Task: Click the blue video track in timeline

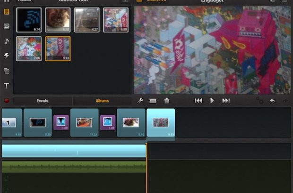Action: point(73,151)
